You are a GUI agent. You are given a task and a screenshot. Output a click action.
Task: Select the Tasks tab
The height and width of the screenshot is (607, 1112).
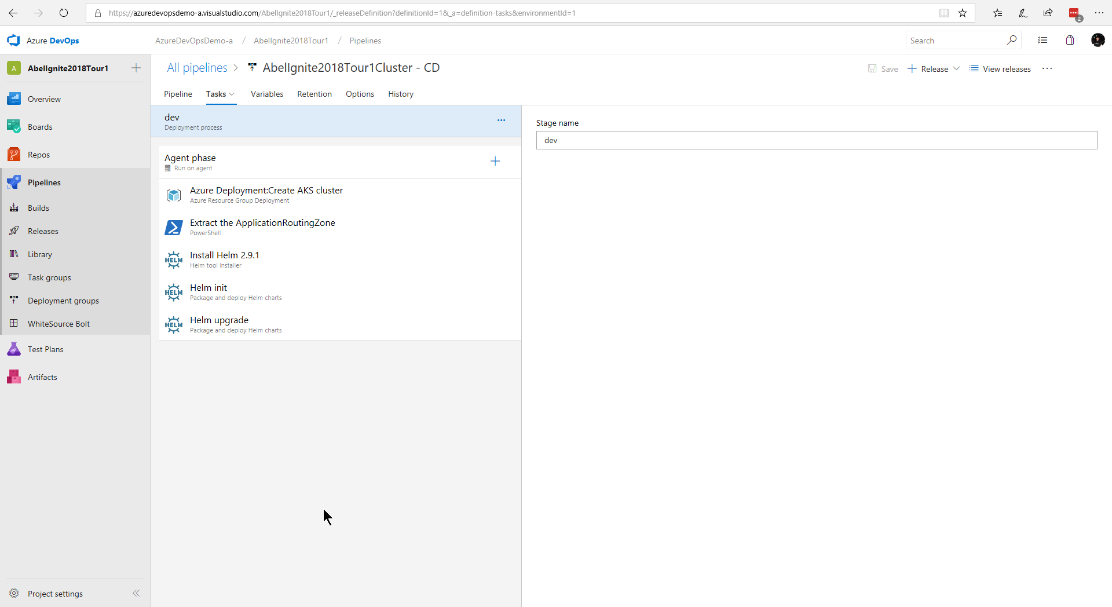pyautogui.click(x=216, y=94)
